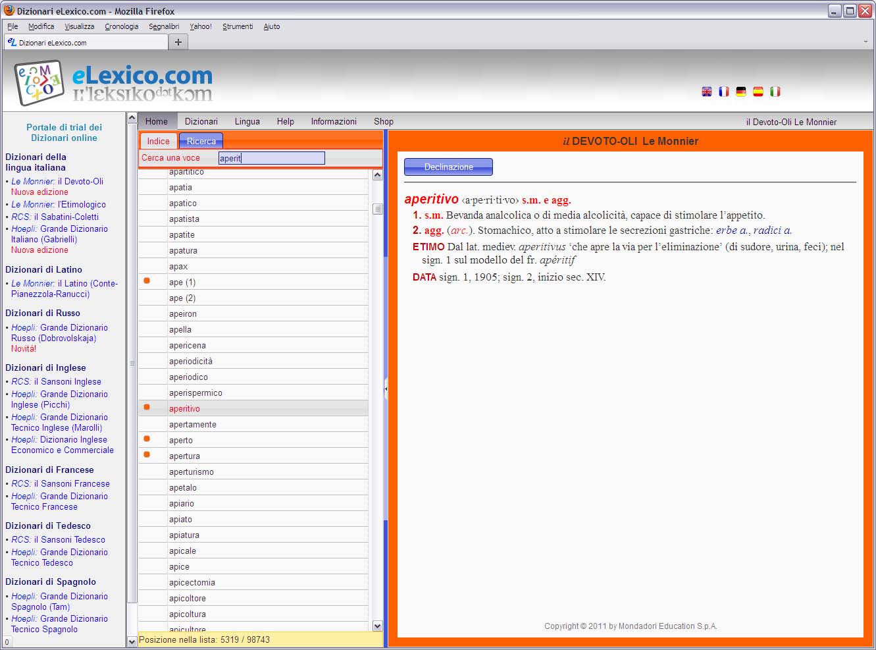This screenshot has width=876, height=650.
Task: Click the Italian flag icon
Action: (x=775, y=92)
